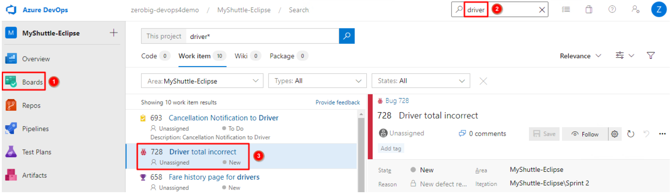Screen dimensions: 672x194
Task: Click the Follow button
Action: pyautogui.click(x=585, y=134)
